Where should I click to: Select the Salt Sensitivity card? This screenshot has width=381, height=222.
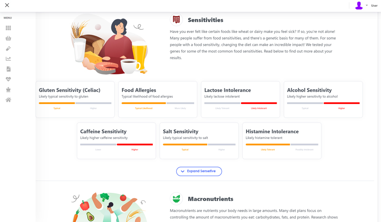click(x=199, y=141)
